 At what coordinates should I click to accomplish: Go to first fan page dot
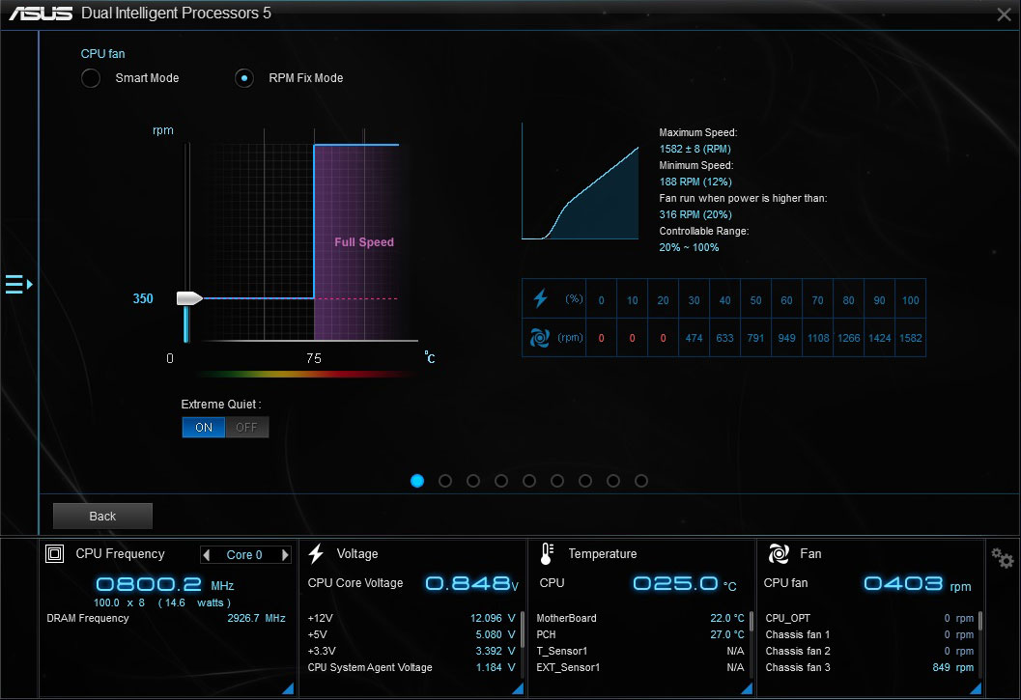(417, 481)
